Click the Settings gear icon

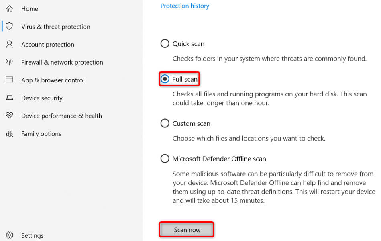10,235
